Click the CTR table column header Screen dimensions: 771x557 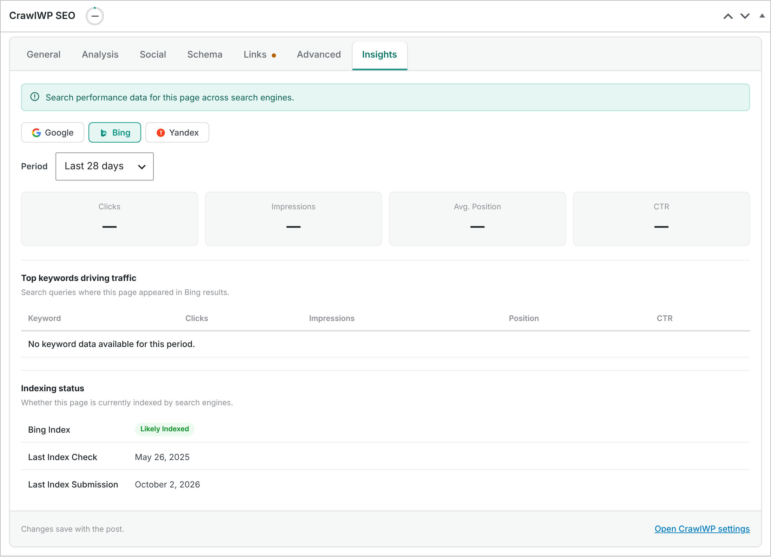coord(665,318)
